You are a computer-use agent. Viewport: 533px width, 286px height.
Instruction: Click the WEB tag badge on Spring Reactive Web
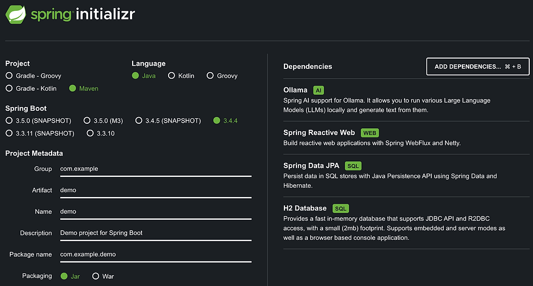point(369,133)
